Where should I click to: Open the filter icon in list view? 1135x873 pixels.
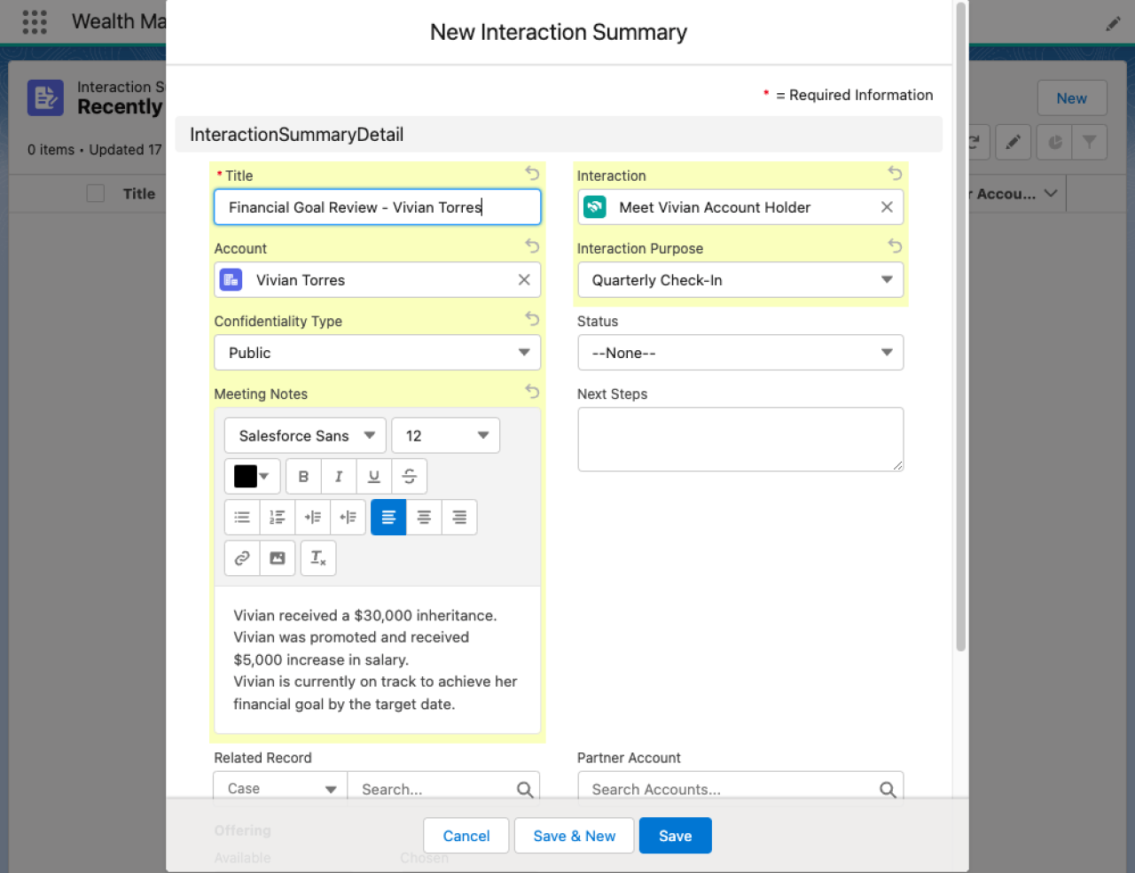pyautogui.click(x=1090, y=142)
